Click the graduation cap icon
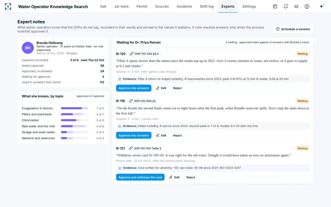This screenshot has height=207, width=331. [296, 6]
